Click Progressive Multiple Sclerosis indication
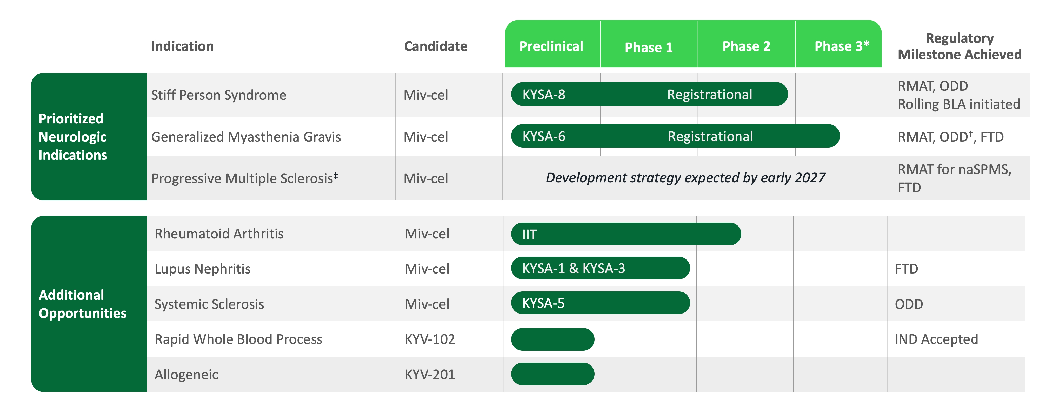Screen dimensions: 1039x413 click(244, 178)
